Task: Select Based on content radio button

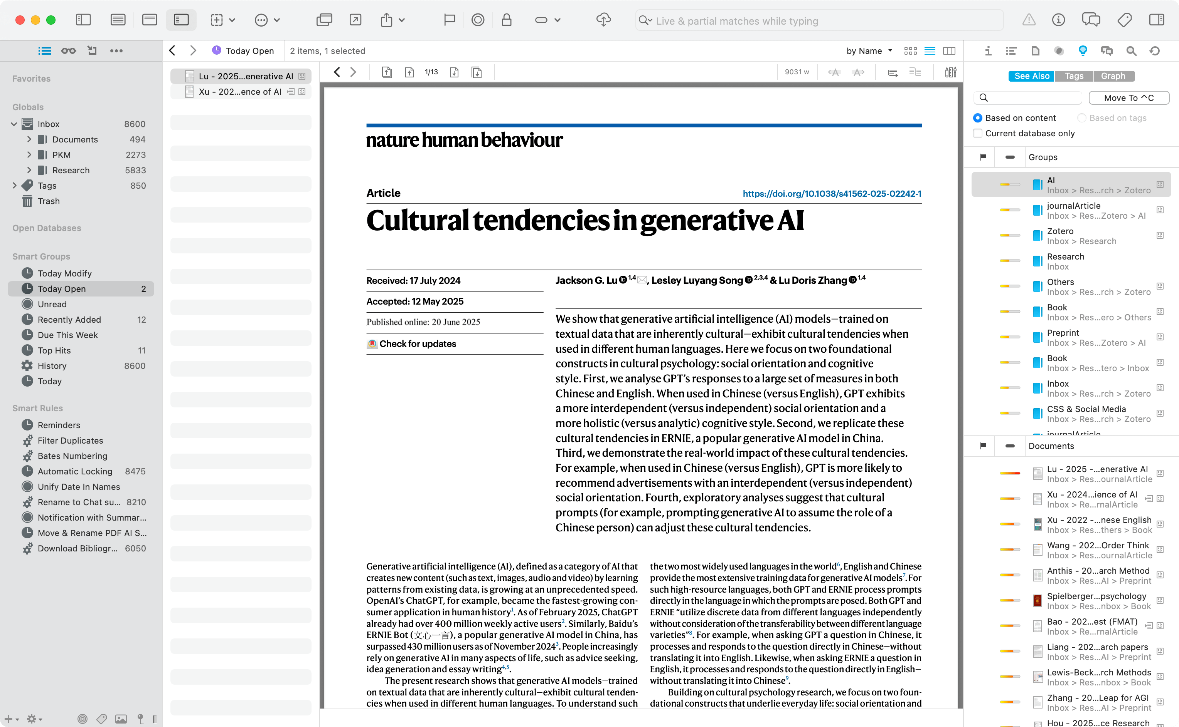Action: (x=978, y=118)
